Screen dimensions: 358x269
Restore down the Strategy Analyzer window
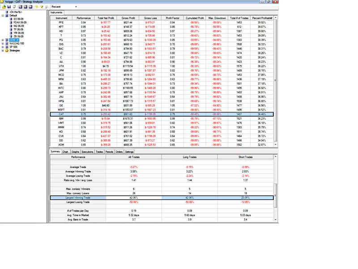(269, 2)
